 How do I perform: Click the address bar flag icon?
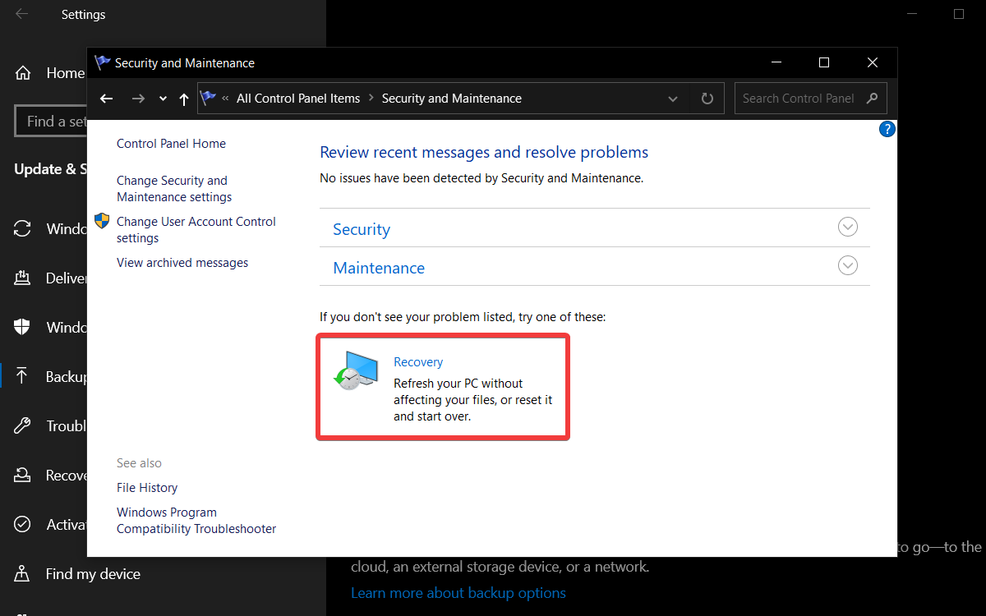point(209,98)
